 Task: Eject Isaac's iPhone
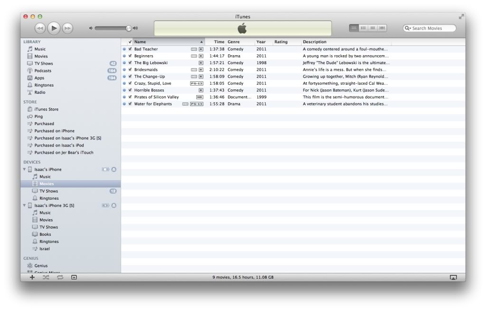click(x=114, y=169)
